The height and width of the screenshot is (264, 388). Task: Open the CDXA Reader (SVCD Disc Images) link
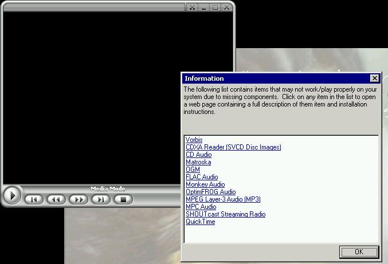(233, 147)
